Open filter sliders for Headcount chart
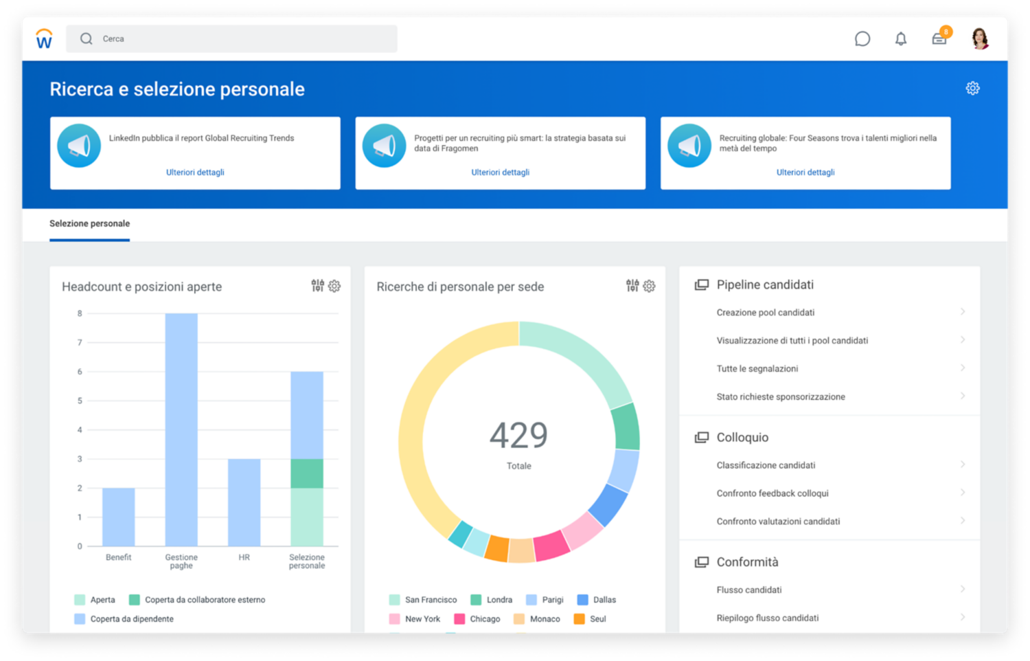Image resolution: width=1030 pixels, height=661 pixels. tap(317, 286)
